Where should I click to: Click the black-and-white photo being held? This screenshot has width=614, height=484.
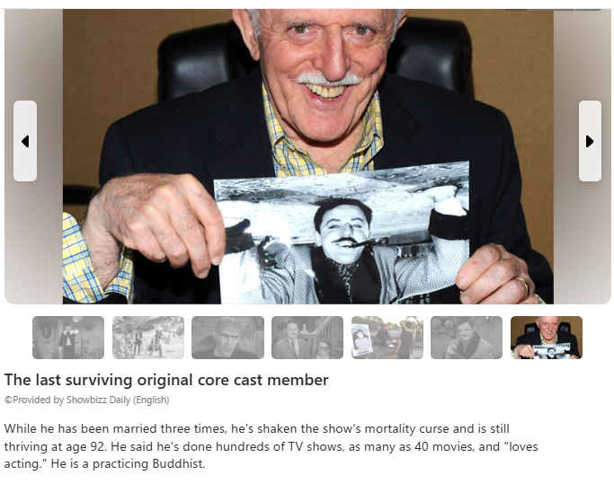(x=342, y=233)
